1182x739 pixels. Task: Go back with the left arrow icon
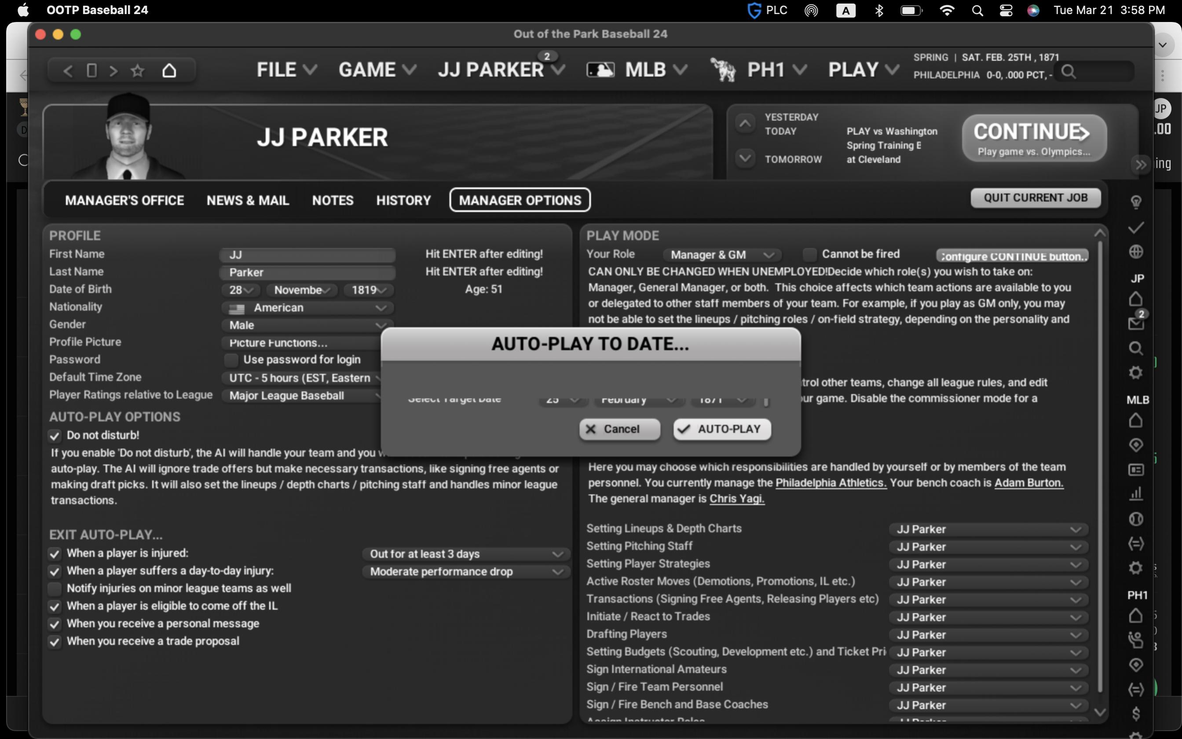[68, 71]
